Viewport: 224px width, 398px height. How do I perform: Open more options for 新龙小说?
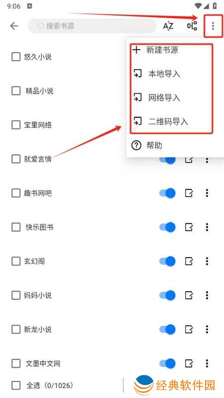click(207, 329)
